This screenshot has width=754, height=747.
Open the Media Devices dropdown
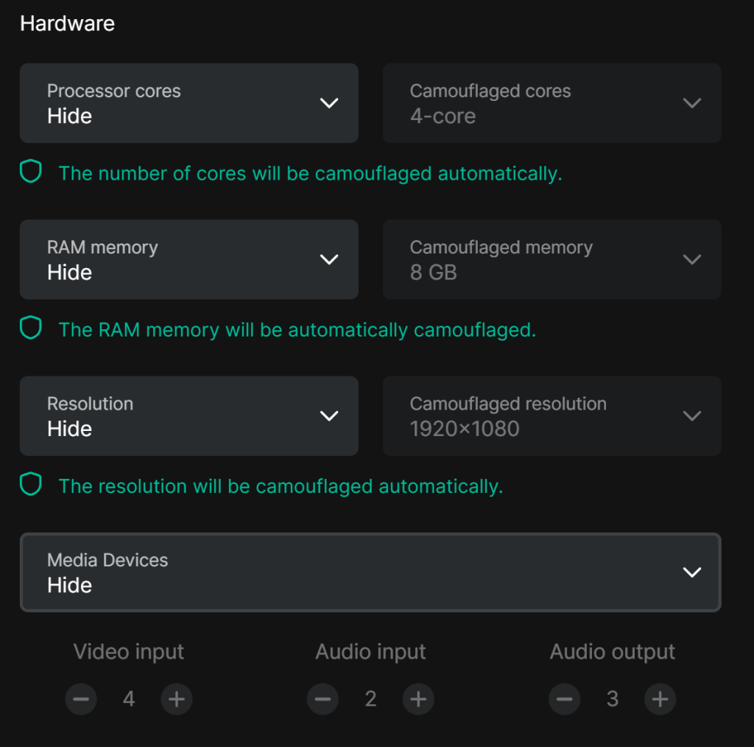coord(370,572)
